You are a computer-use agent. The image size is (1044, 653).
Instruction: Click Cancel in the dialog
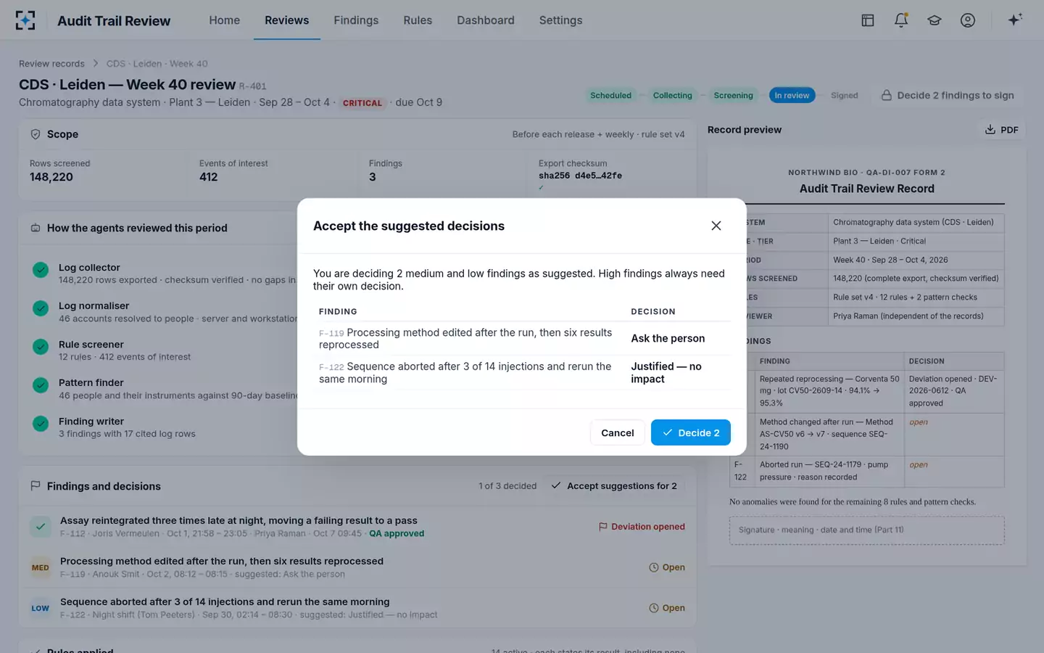pos(617,432)
